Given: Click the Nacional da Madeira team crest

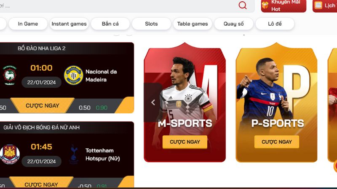Looking at the screenshot, I should point(73,75).
